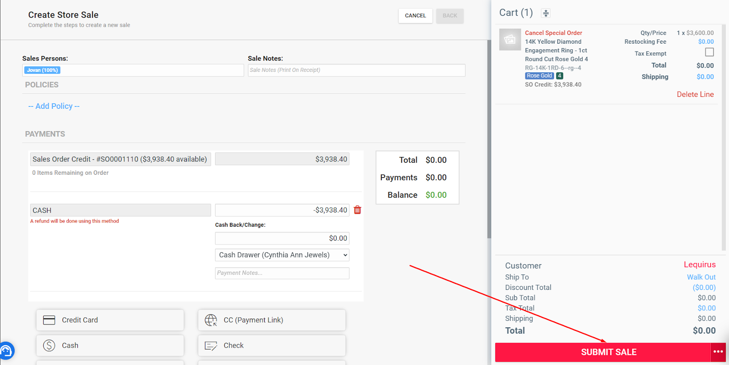
Task: Click the Check payment pen icon
Action: (x=211, y=346)
